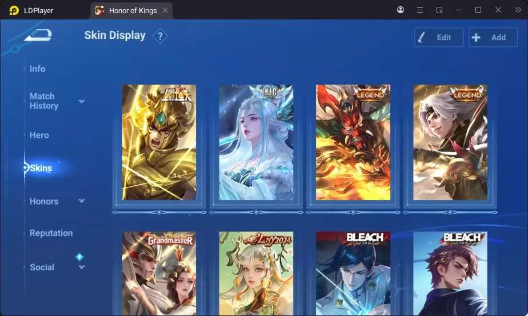Select the dark-haired Bleach skin card
The image size is (528, 316).
coord(353,274)
